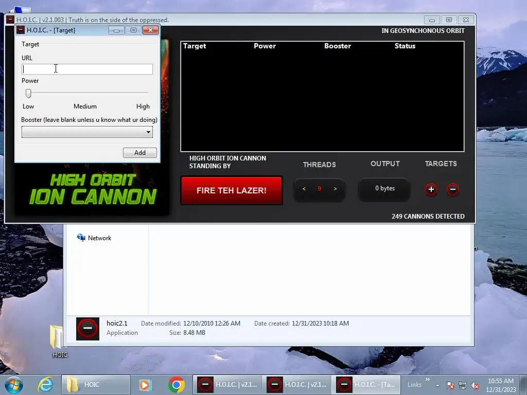Open the HOIC folder on the desktop
This screenshot has height=395, width=527.
[x=59, y=340]
